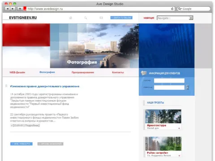This screenshot has width=215, height=161.
Task: Open the magnifier search icon in header
Action: [x=86, y=18]
